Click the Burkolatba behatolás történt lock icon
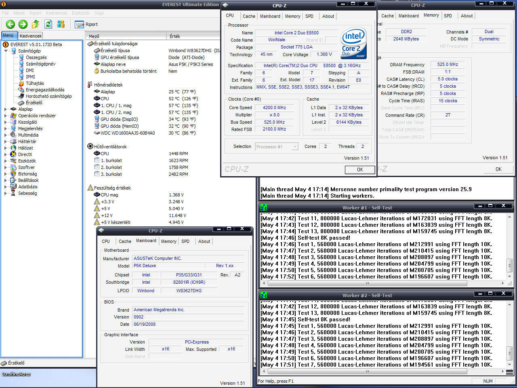Screen dimensions: 517x388 (x=97, y=71)
